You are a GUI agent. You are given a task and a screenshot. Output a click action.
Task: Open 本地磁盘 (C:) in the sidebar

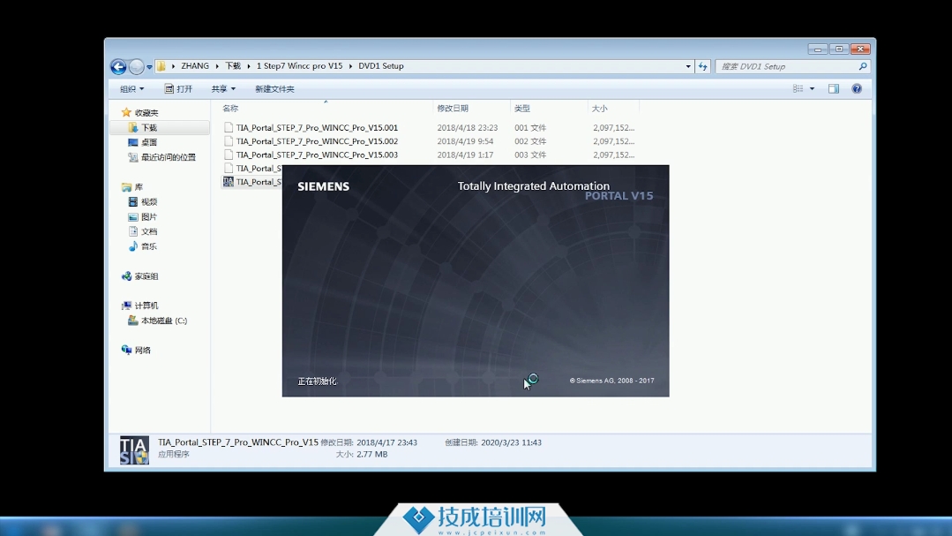tap(164, 321)
